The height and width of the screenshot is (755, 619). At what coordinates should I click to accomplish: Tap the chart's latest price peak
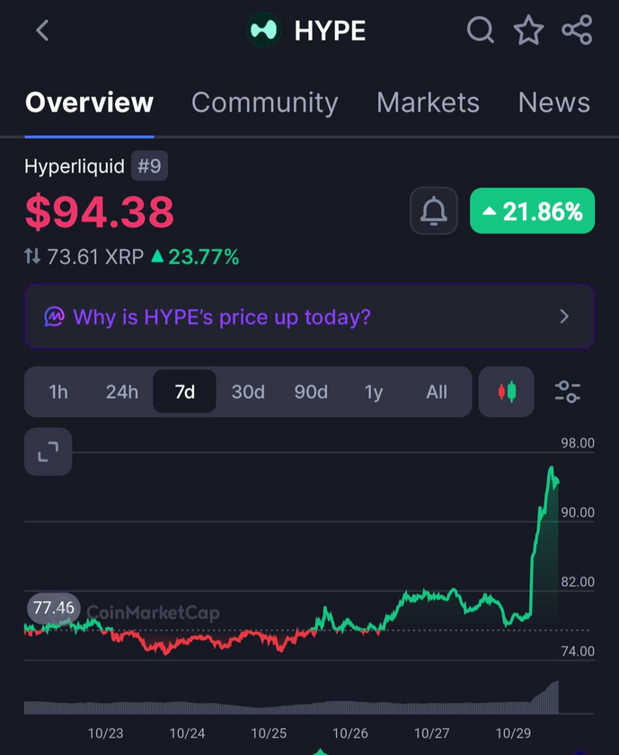551,468
